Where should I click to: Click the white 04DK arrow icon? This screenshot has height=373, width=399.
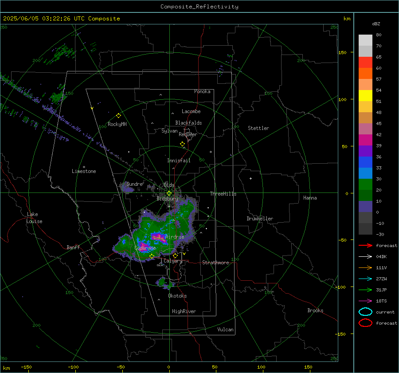(365, 257)
